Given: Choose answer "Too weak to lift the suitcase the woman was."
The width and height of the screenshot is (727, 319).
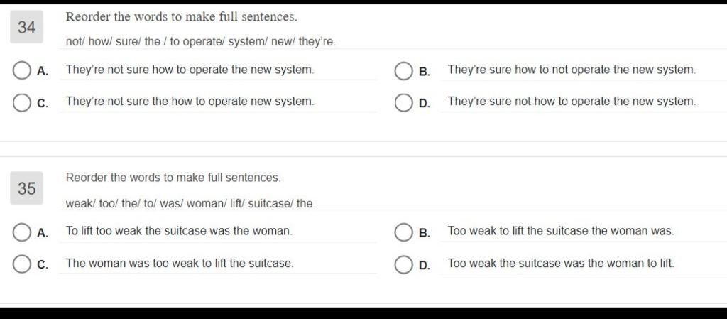Looking at the screenshot, I should click(561, 231).
